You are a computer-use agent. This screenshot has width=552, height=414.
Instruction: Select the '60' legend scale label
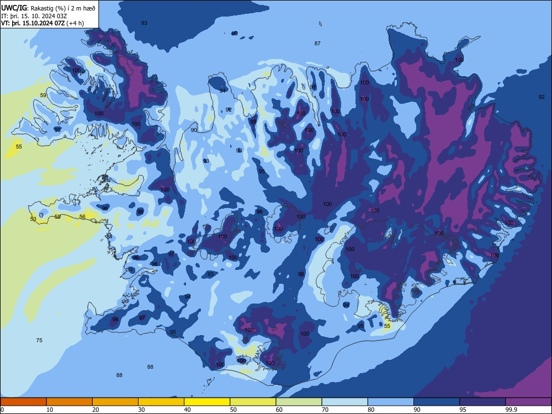click(279, 410)
